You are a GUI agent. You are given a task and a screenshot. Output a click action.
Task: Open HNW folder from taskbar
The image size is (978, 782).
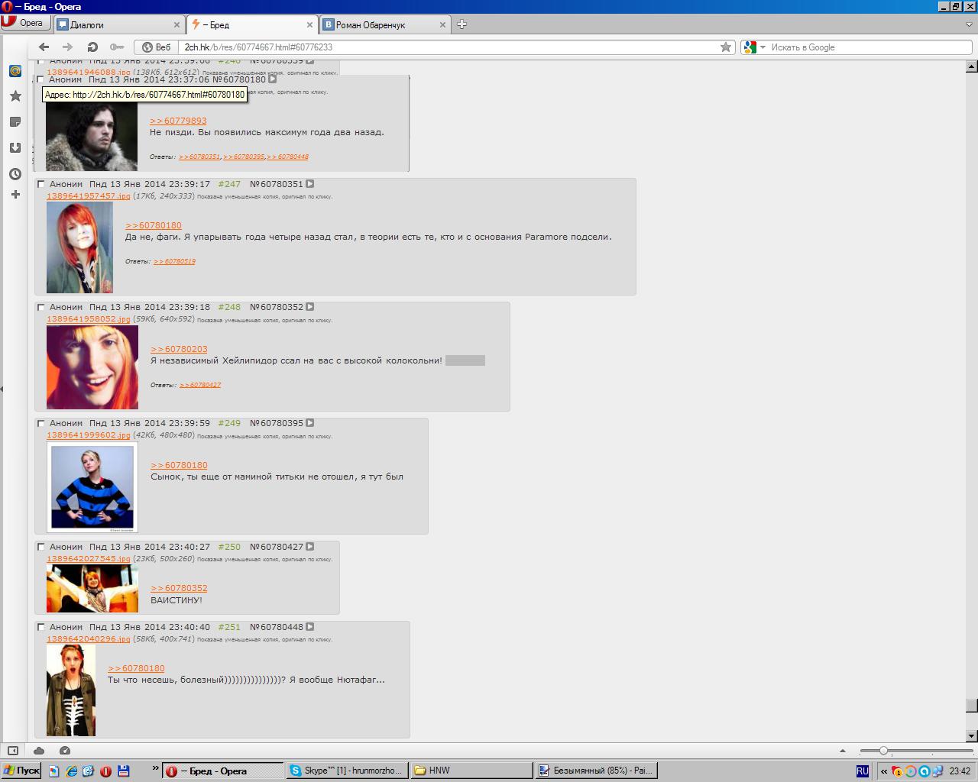tap(471, 771)
